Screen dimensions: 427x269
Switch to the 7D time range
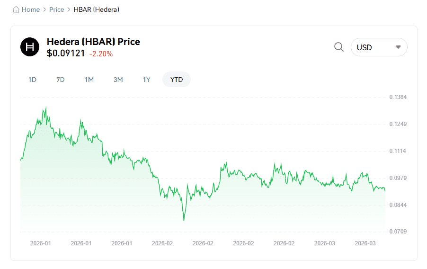(60, 80)
